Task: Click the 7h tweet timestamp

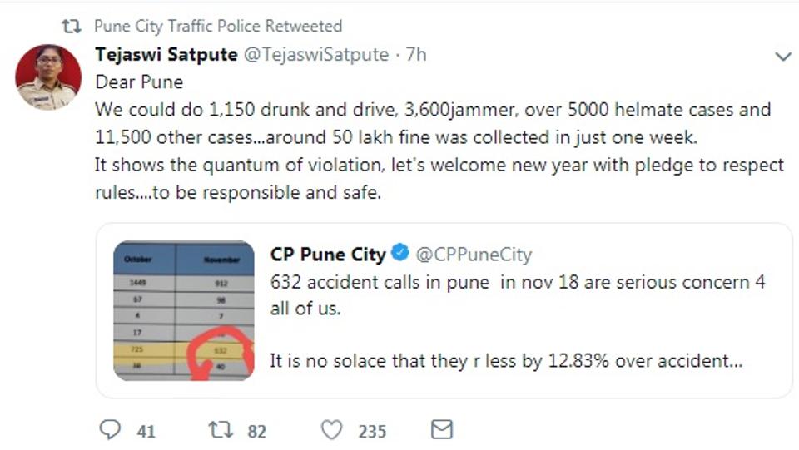Action: point(416,55)
